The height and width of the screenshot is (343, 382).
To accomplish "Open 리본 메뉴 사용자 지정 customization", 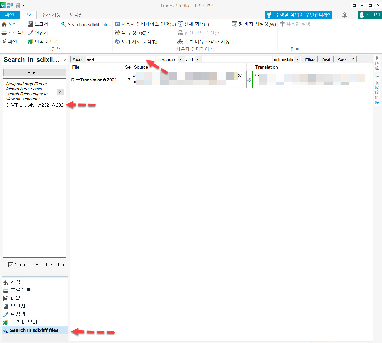I will pos(204,42).
